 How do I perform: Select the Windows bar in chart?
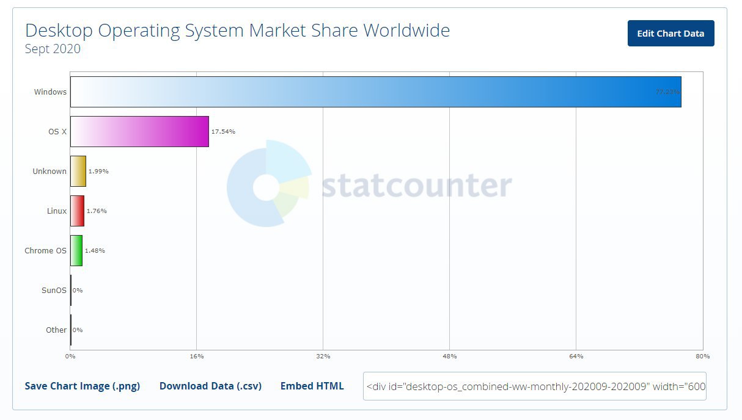click(x=375, y=92)
